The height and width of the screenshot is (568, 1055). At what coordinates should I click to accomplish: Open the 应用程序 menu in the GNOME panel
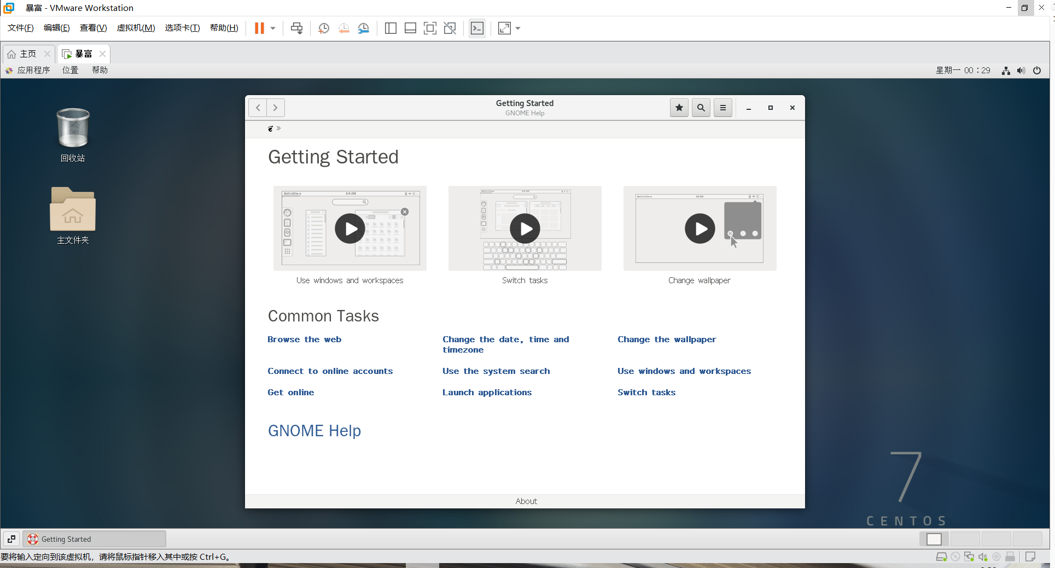pyautogui.click(x=28, y=71)
